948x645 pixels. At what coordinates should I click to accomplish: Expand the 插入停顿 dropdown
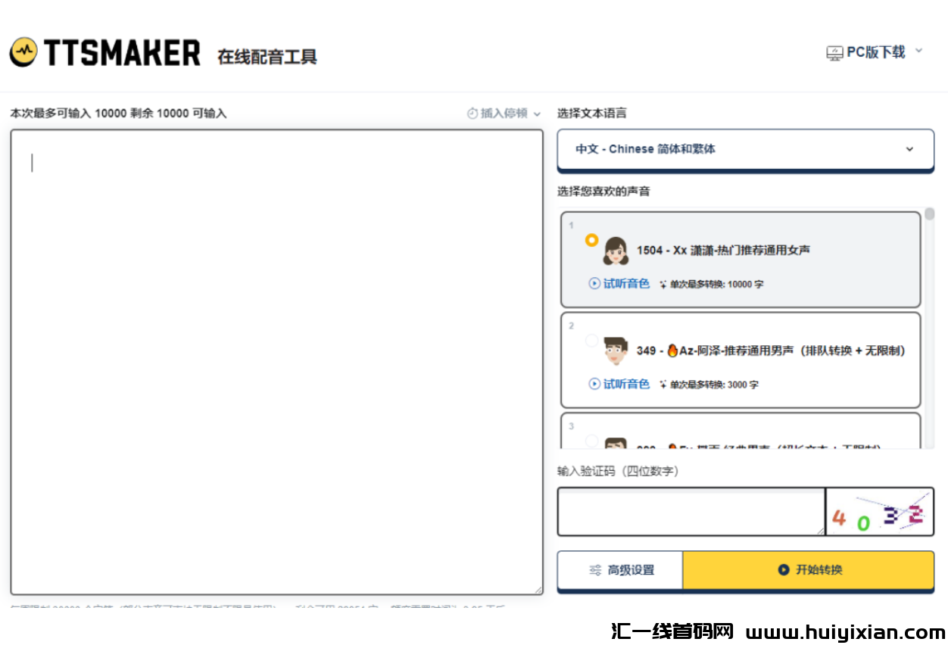point(537,113)
